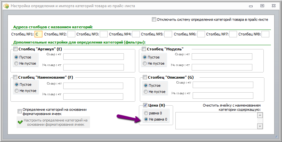Tick the Столбец "Наименование" (F) checkbox
The width and height of the screenshot is (282, 142).
pyautogui.click(x=15, y=77)
